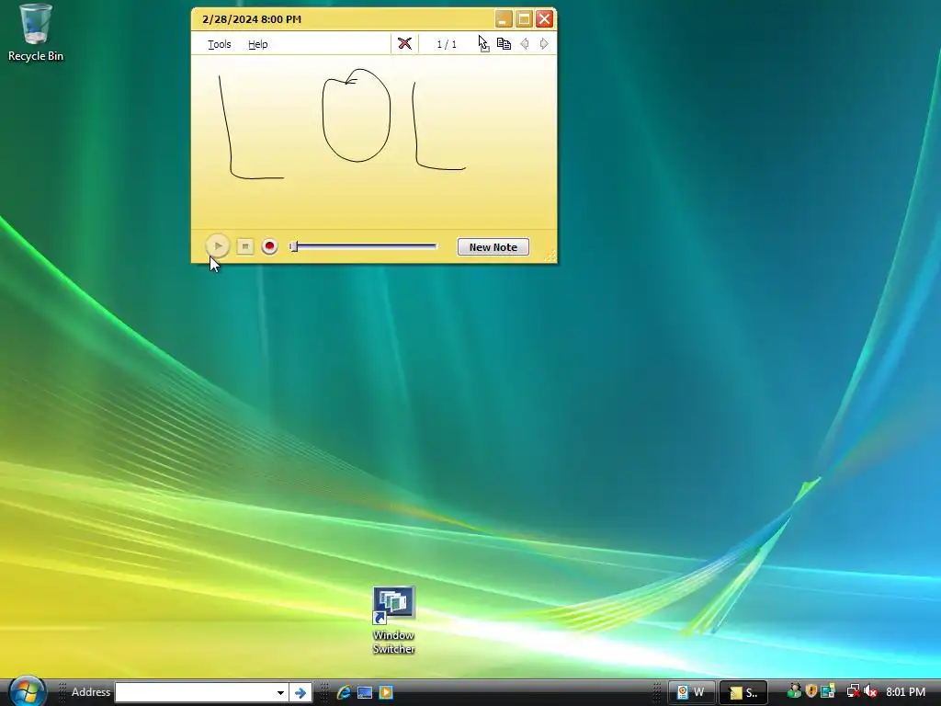Expand the Address bar dropdown arrow
Viewport: 941px width, 706px height.
coord(280,692)
